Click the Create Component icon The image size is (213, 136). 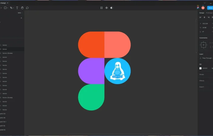(x=106, y=8)
